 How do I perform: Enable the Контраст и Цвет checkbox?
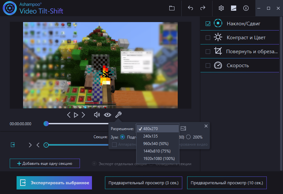208,37
